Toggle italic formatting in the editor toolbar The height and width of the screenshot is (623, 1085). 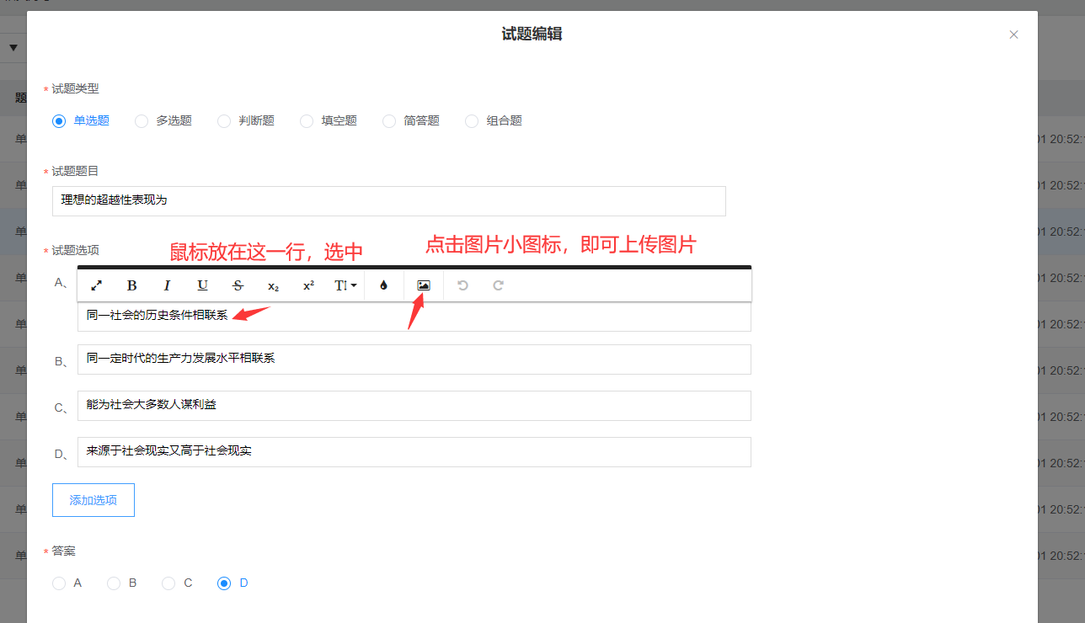coord(167,285)
